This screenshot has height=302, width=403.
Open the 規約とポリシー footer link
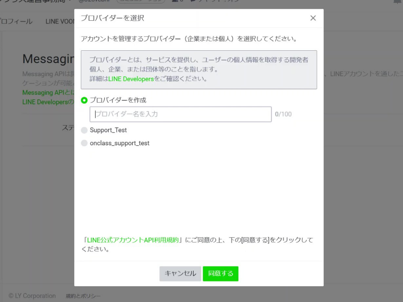pyautogui.click(x=83, y=296)
